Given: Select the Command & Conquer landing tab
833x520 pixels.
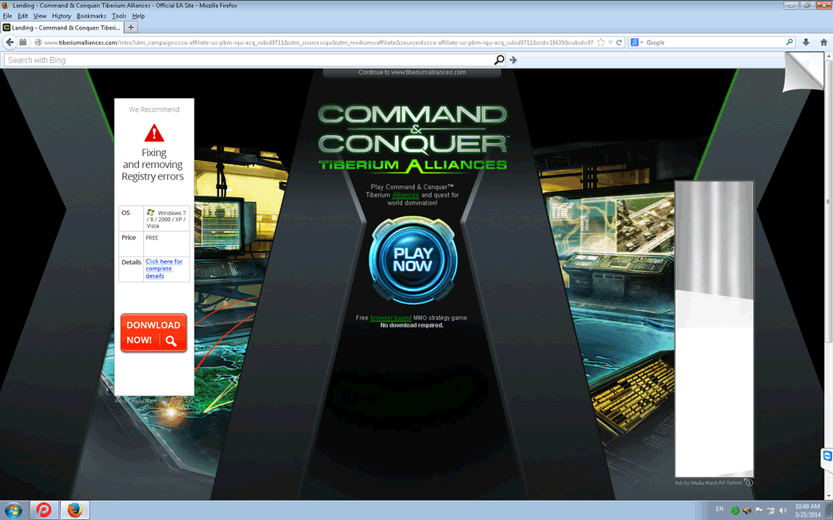Looking at the screenshot, I should (62, 27).
